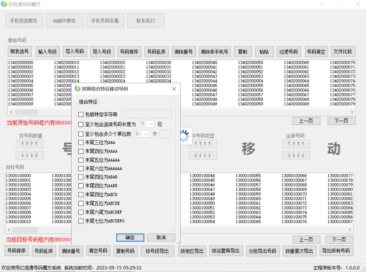Click the up arrows under 按号码数值
The image size is (366, 272).
[x=30, y=144]
